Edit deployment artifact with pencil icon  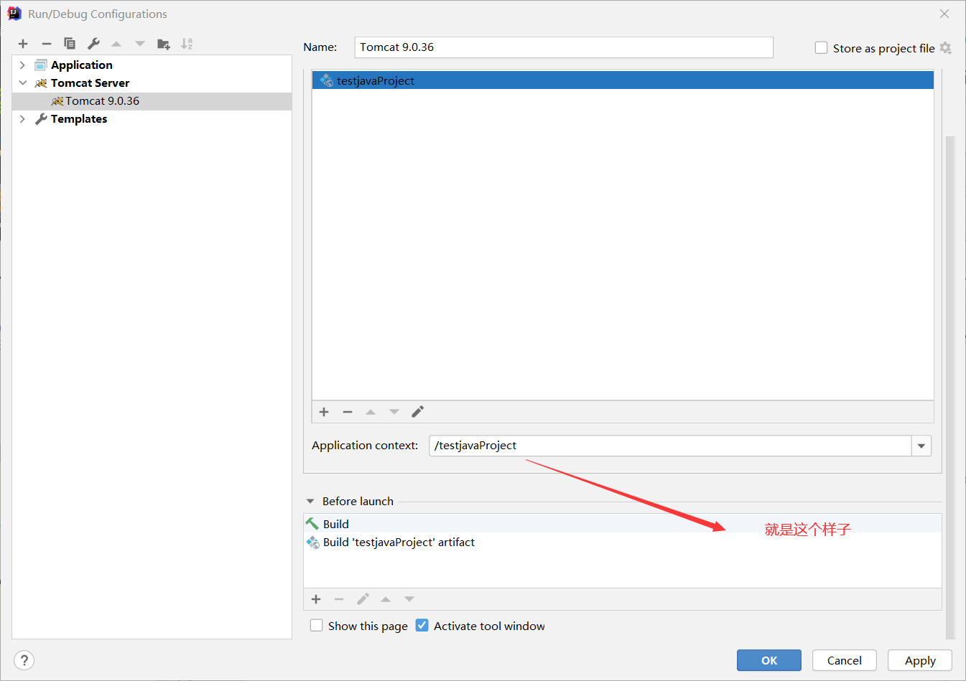417,412
